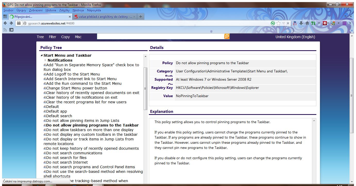The image size is (356, 186).
Task: Open the list-all-tabs dropdown arrow
Action: (x=345, y=16)
